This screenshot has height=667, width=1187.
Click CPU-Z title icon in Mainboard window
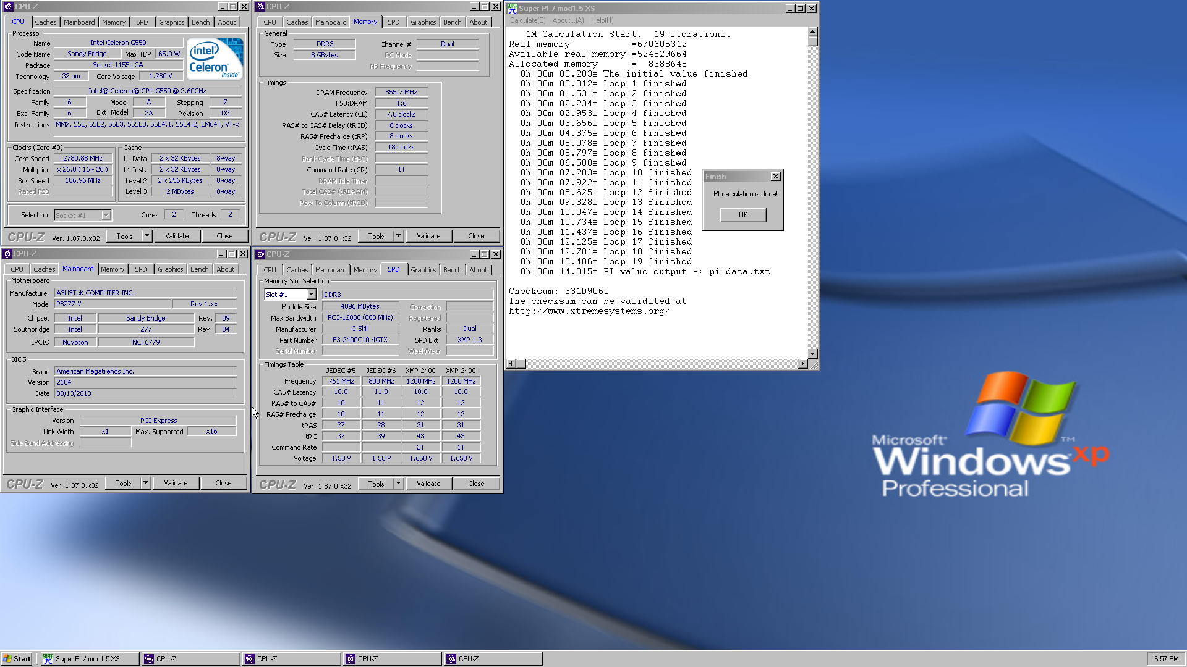pyautogui.click(x=7, y=254)
